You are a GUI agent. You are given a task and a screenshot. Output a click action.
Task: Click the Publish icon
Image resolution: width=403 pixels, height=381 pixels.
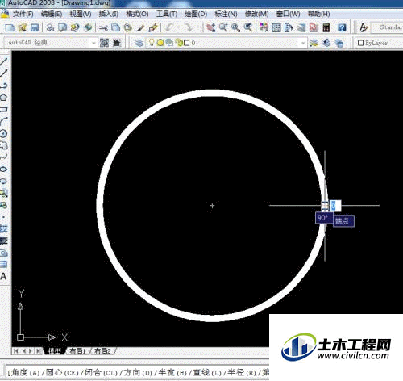click(x=75, y=27)
